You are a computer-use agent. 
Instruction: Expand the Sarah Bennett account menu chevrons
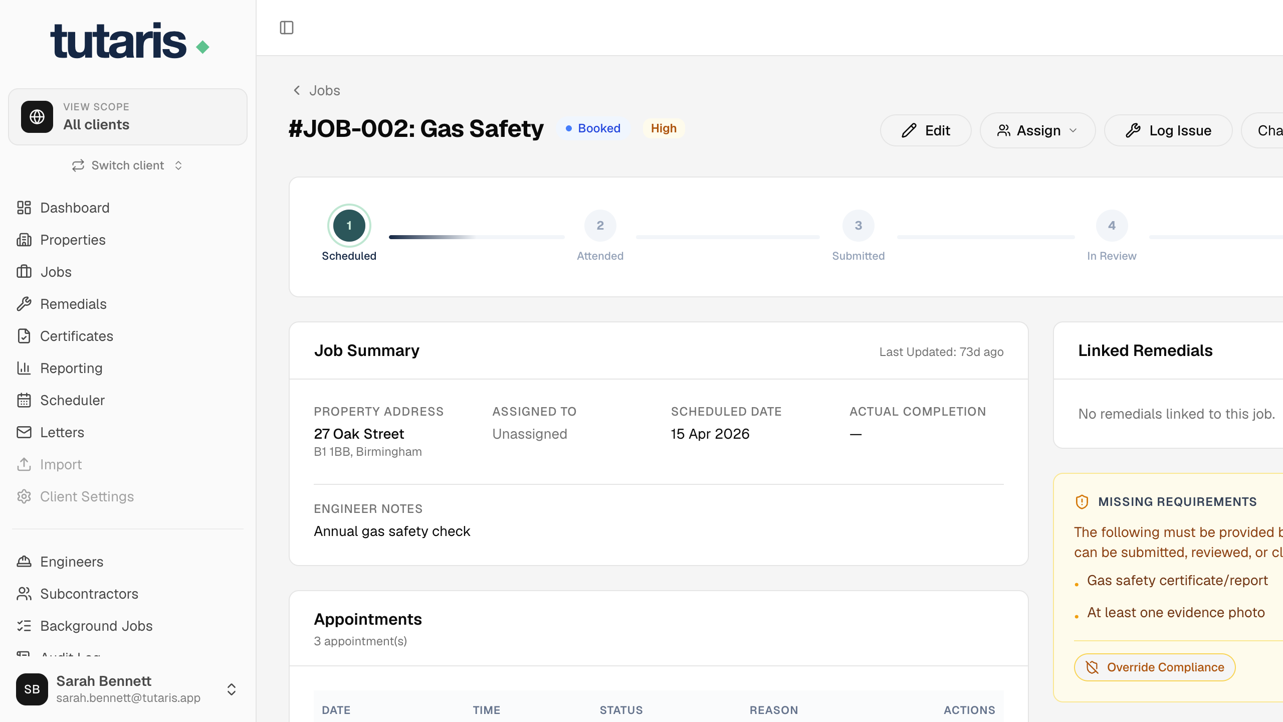[x=231, y=689]
